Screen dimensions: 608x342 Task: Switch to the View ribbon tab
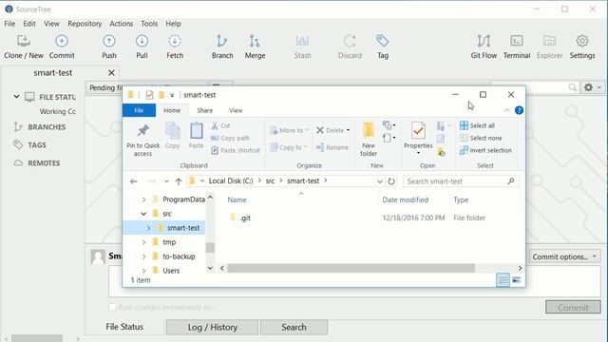236,110
